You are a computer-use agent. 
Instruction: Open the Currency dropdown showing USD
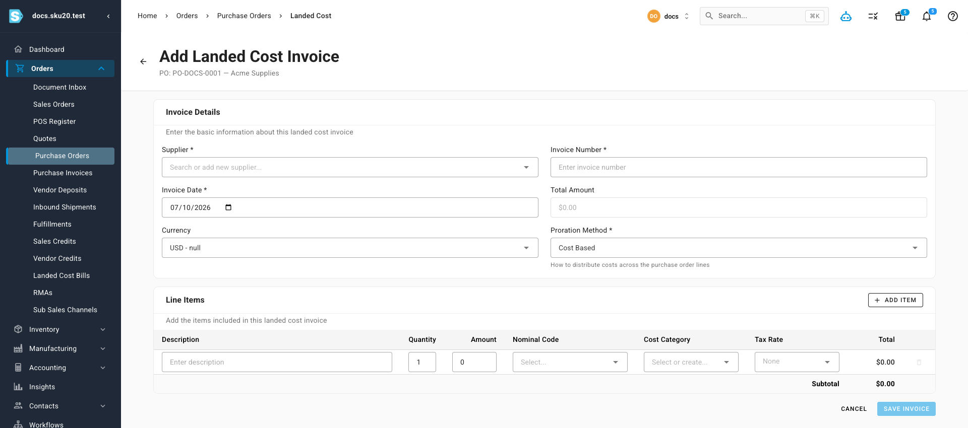pyautogui.click(x=350, y=248)
